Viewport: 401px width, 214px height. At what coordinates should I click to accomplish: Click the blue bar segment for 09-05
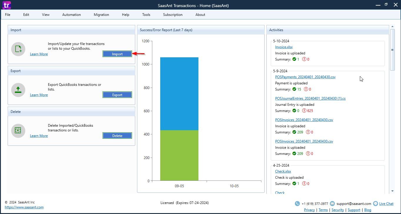coord(179,94)
